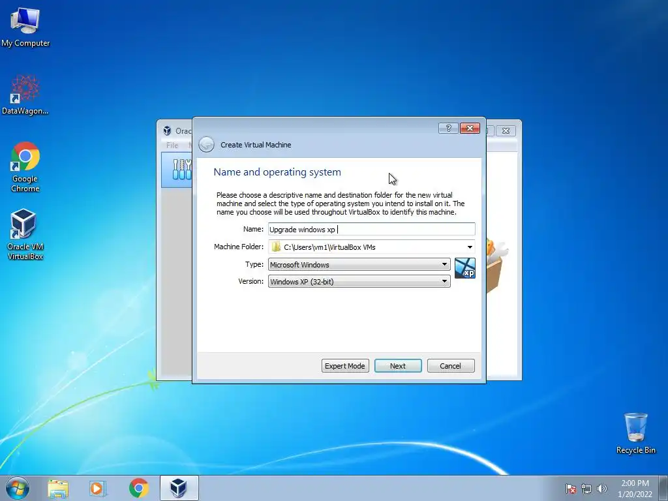This screenshot has height=501, width=668.
Task: Select the VirtualBox taskbar button
Action: click(x=179, y=488)
